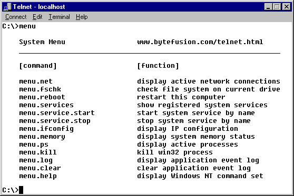Click the menu.services command text
The image size is (294, 196).
pos(46,105)
